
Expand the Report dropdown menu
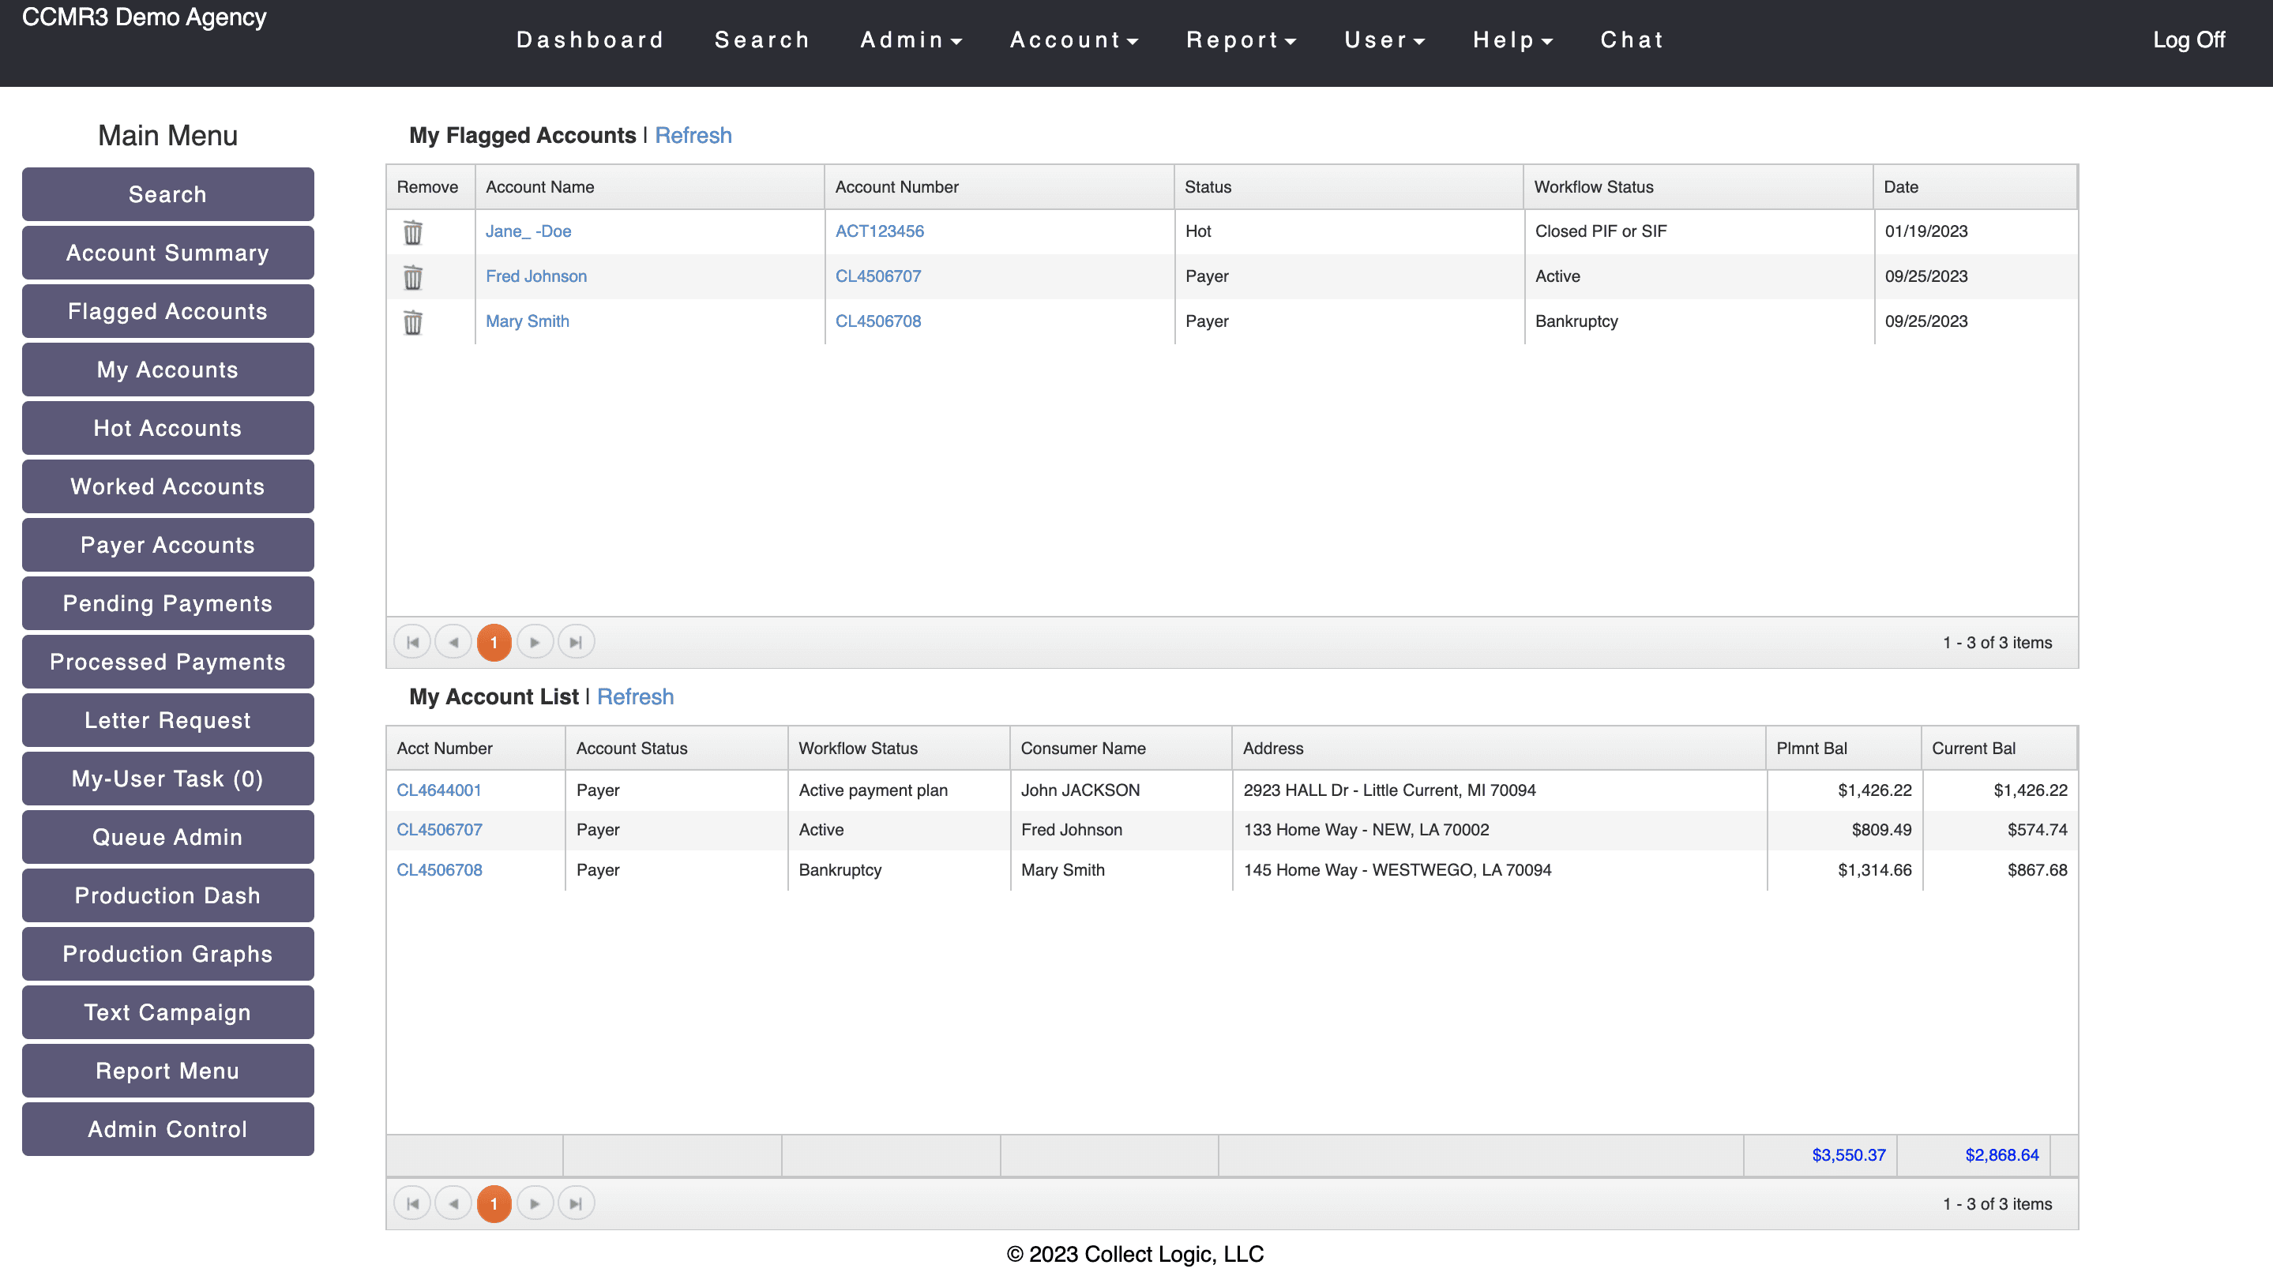coord(1241,40)
